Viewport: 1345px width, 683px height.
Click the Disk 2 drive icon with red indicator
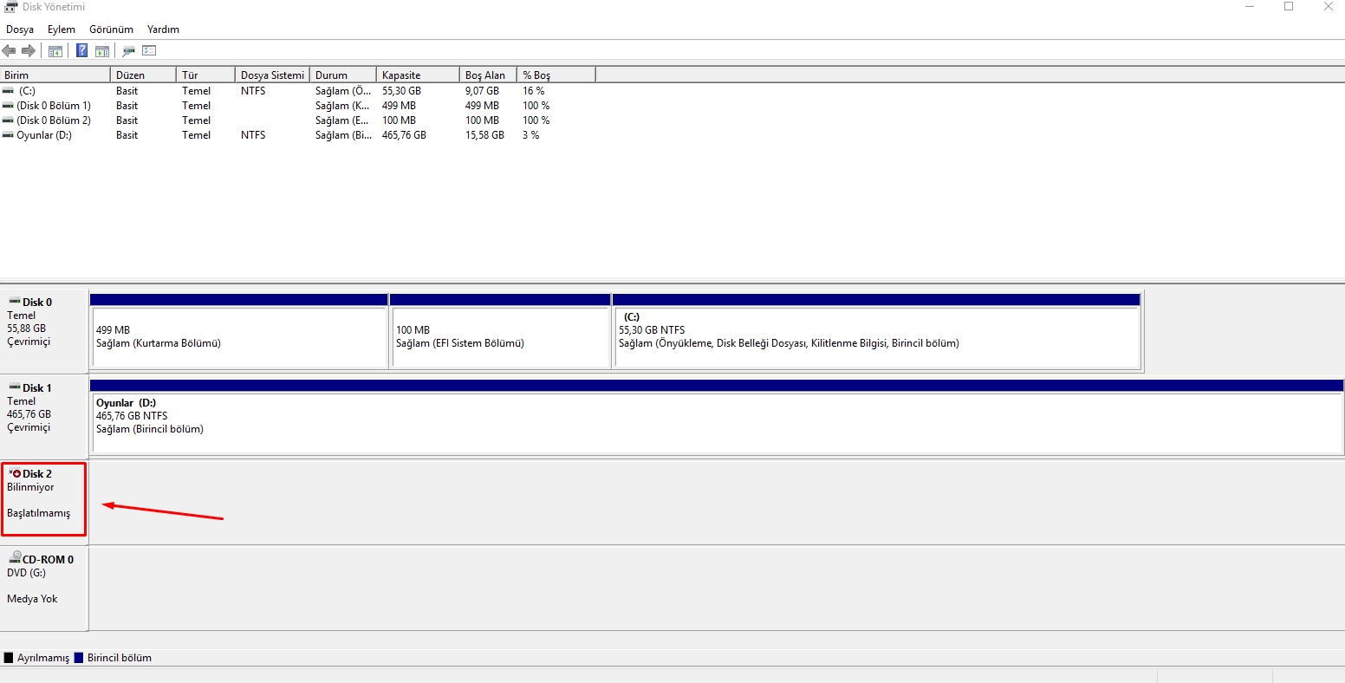pyautogui.click(x=17, y=472)
